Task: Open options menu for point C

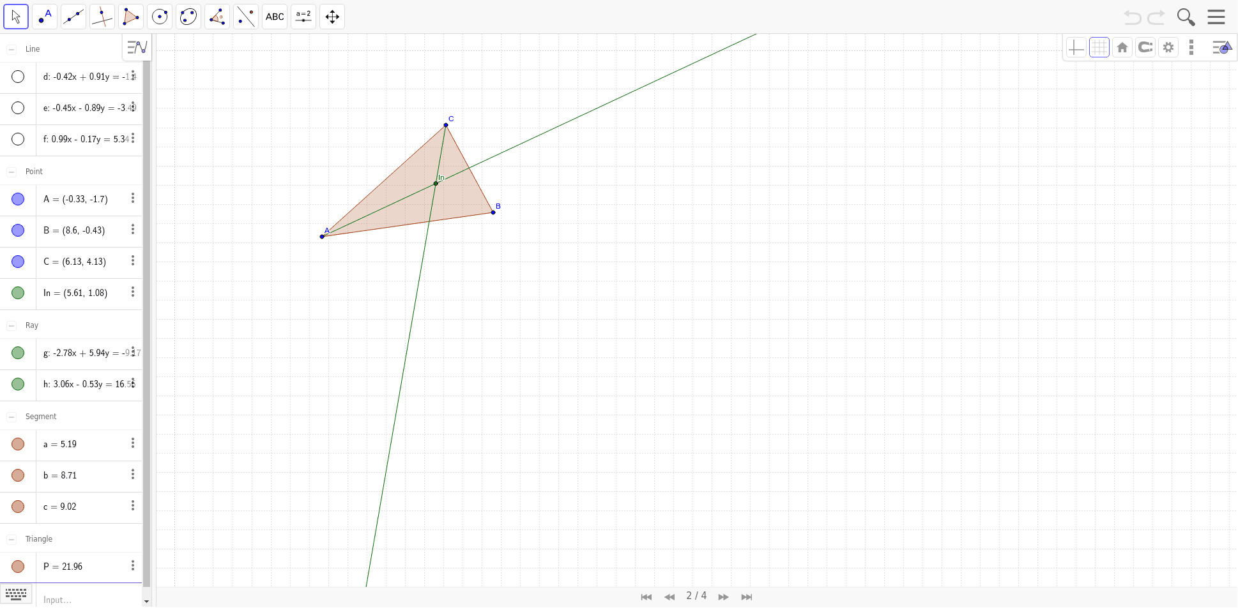Action: 133,260
